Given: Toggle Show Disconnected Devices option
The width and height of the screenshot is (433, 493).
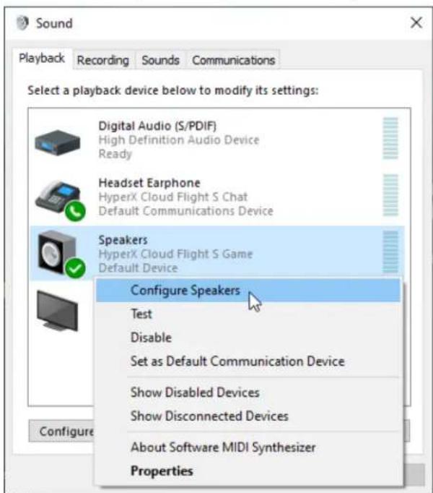Looking at the screenshot, I should click(248, 416).
